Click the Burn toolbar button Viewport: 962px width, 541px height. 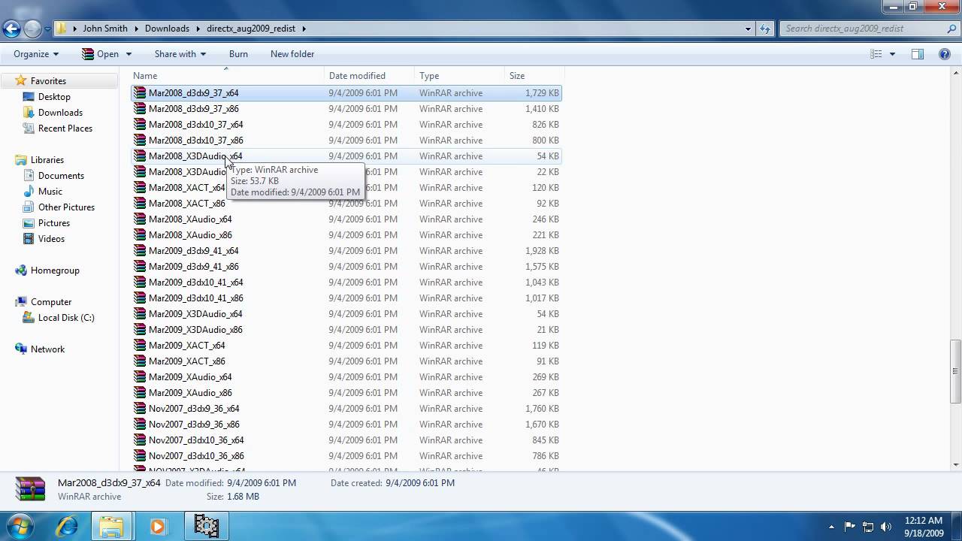[x=238, y=54]
